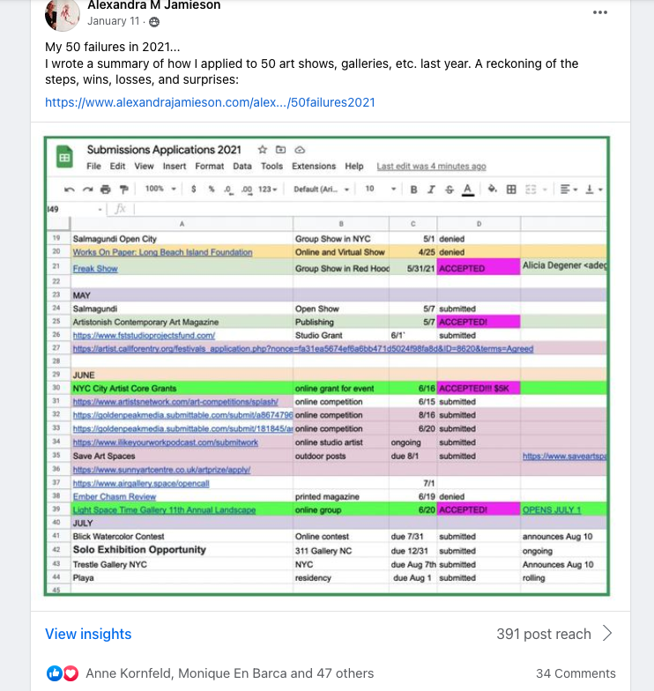Open the Insert menu in Sheets
The height and width of the screenshot is (691, 654).
(x=175, y=166)
